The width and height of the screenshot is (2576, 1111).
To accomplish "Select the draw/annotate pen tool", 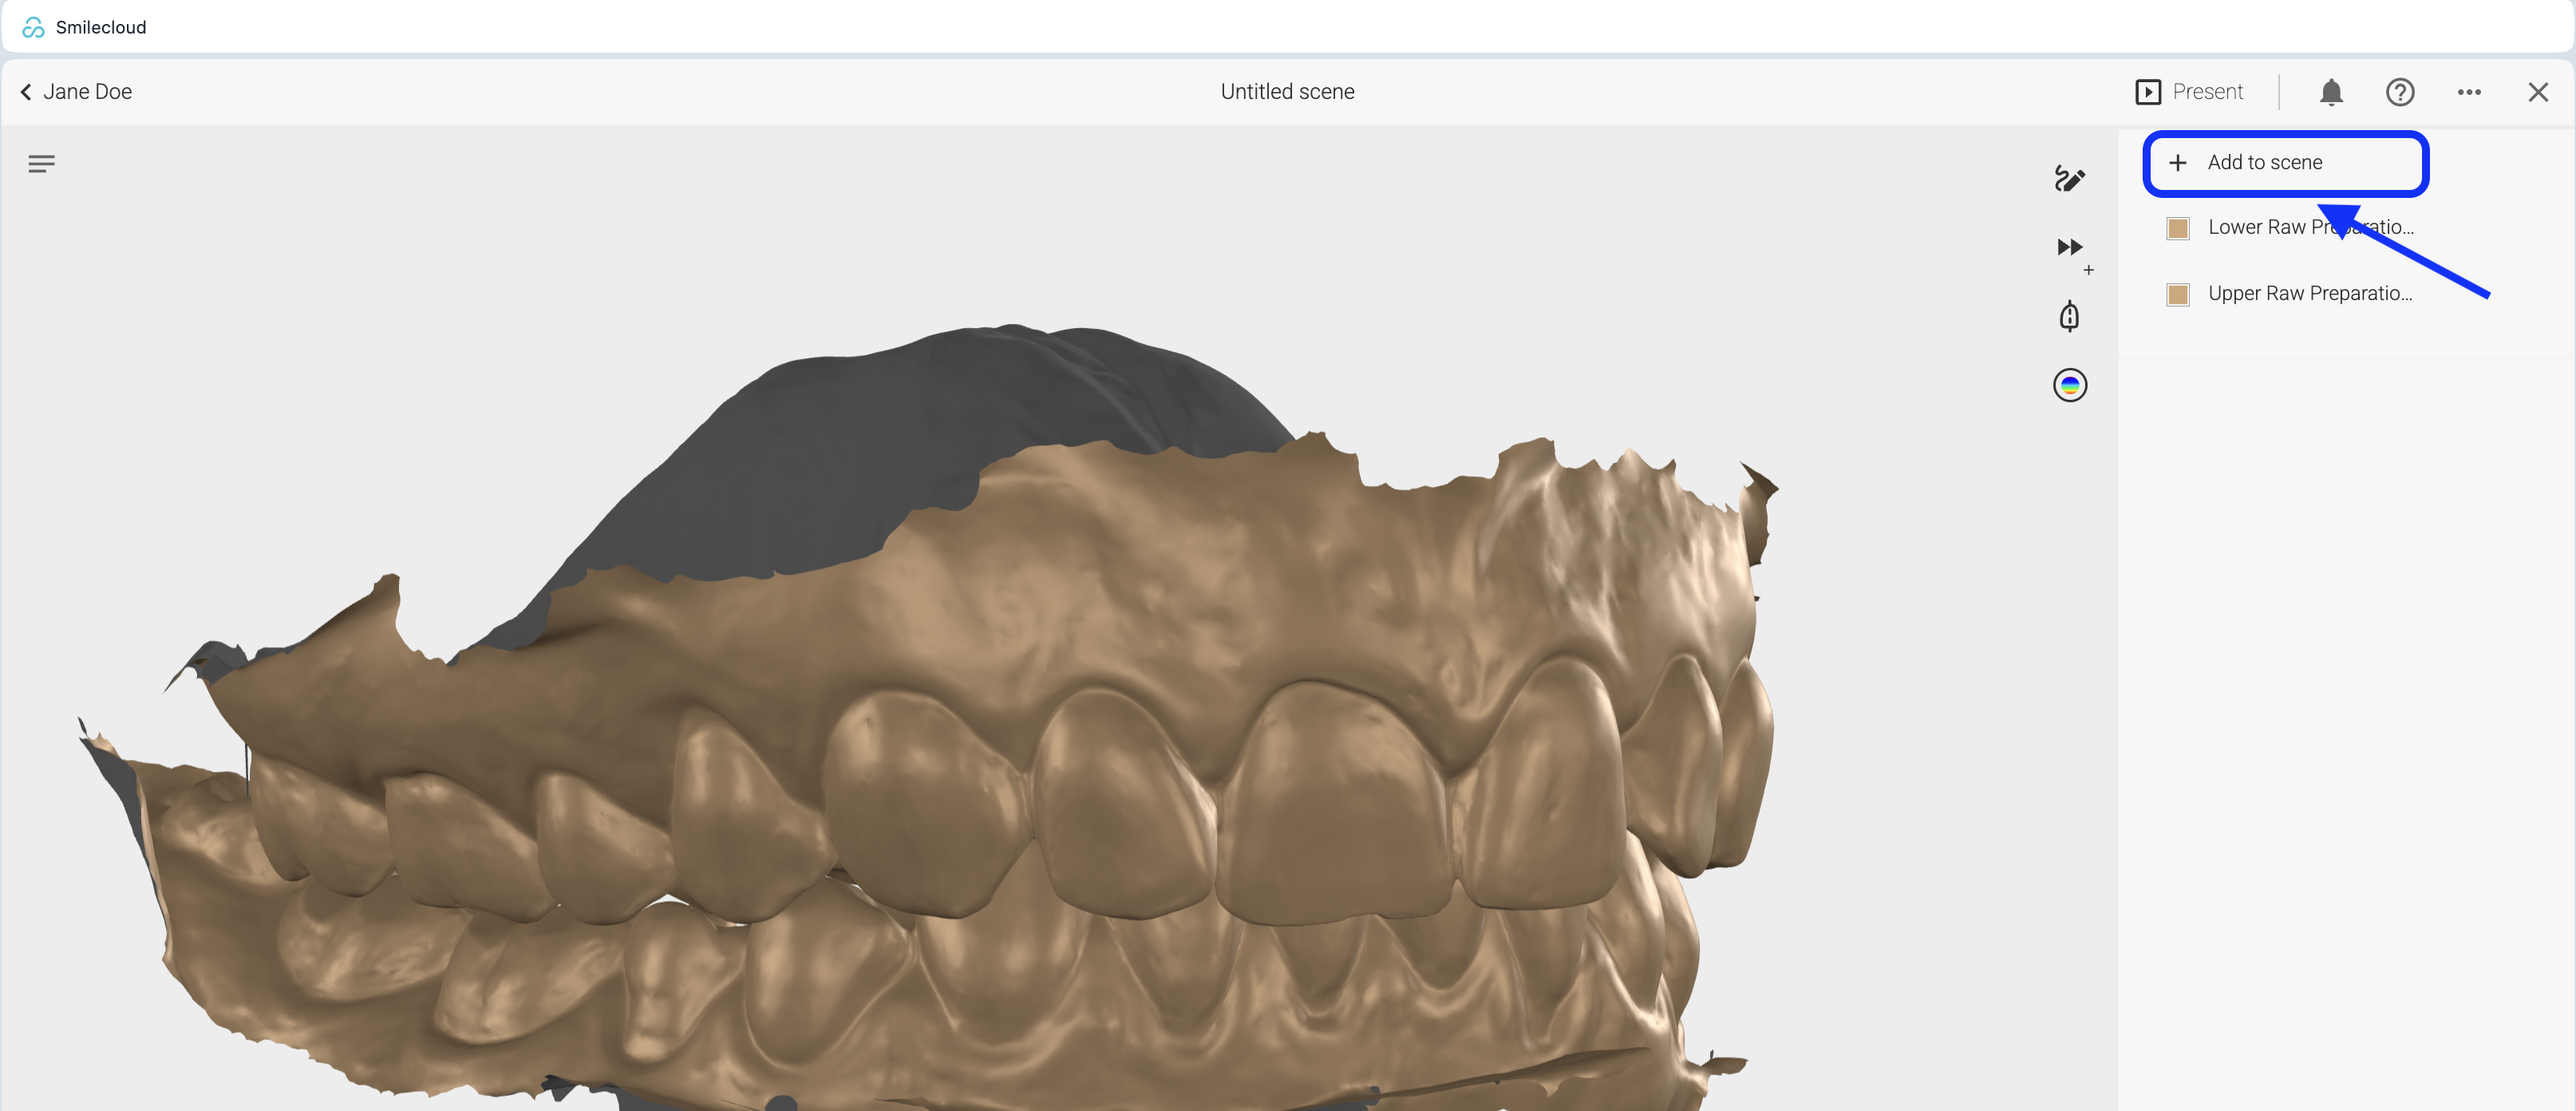I will (x=2069, y=179).
